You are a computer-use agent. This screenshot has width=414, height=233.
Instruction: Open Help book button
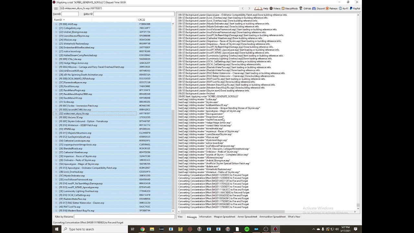click(261, 8)
